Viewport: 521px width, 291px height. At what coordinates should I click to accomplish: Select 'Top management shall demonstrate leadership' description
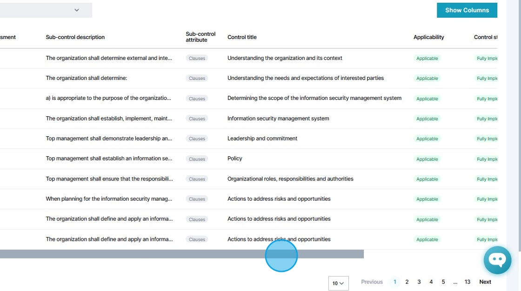[109, 139]
